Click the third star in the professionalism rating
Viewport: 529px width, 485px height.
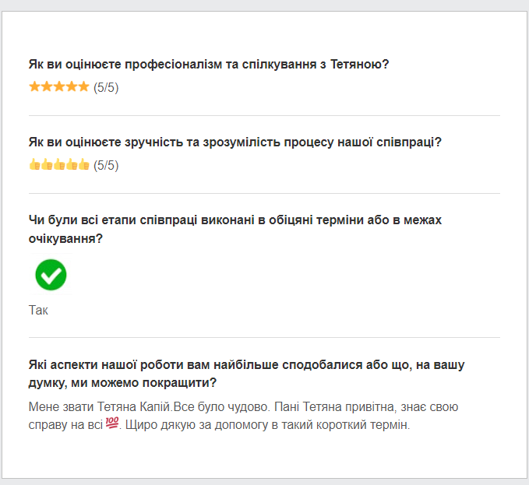pos(59,86)
